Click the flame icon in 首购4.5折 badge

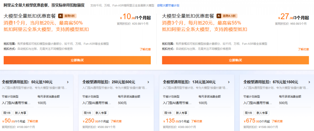tap(219, 16)
